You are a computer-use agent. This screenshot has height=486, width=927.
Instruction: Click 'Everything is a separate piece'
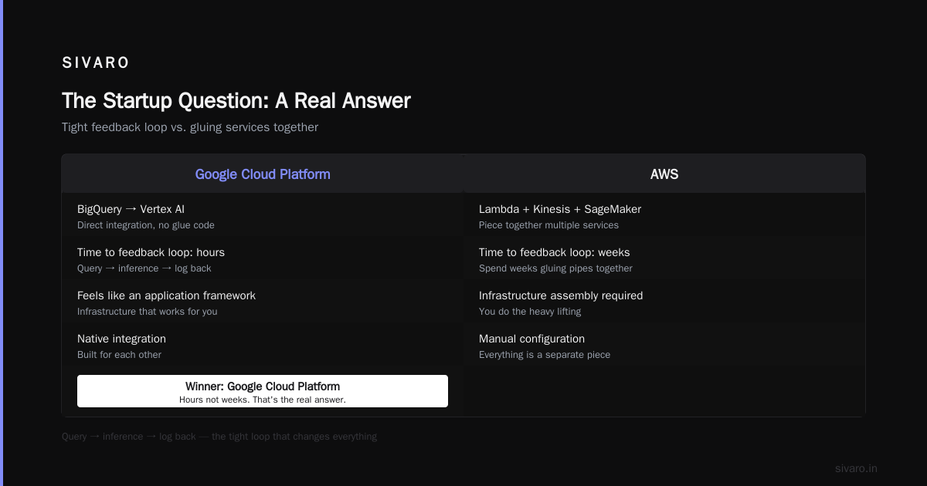pos(545,355)
